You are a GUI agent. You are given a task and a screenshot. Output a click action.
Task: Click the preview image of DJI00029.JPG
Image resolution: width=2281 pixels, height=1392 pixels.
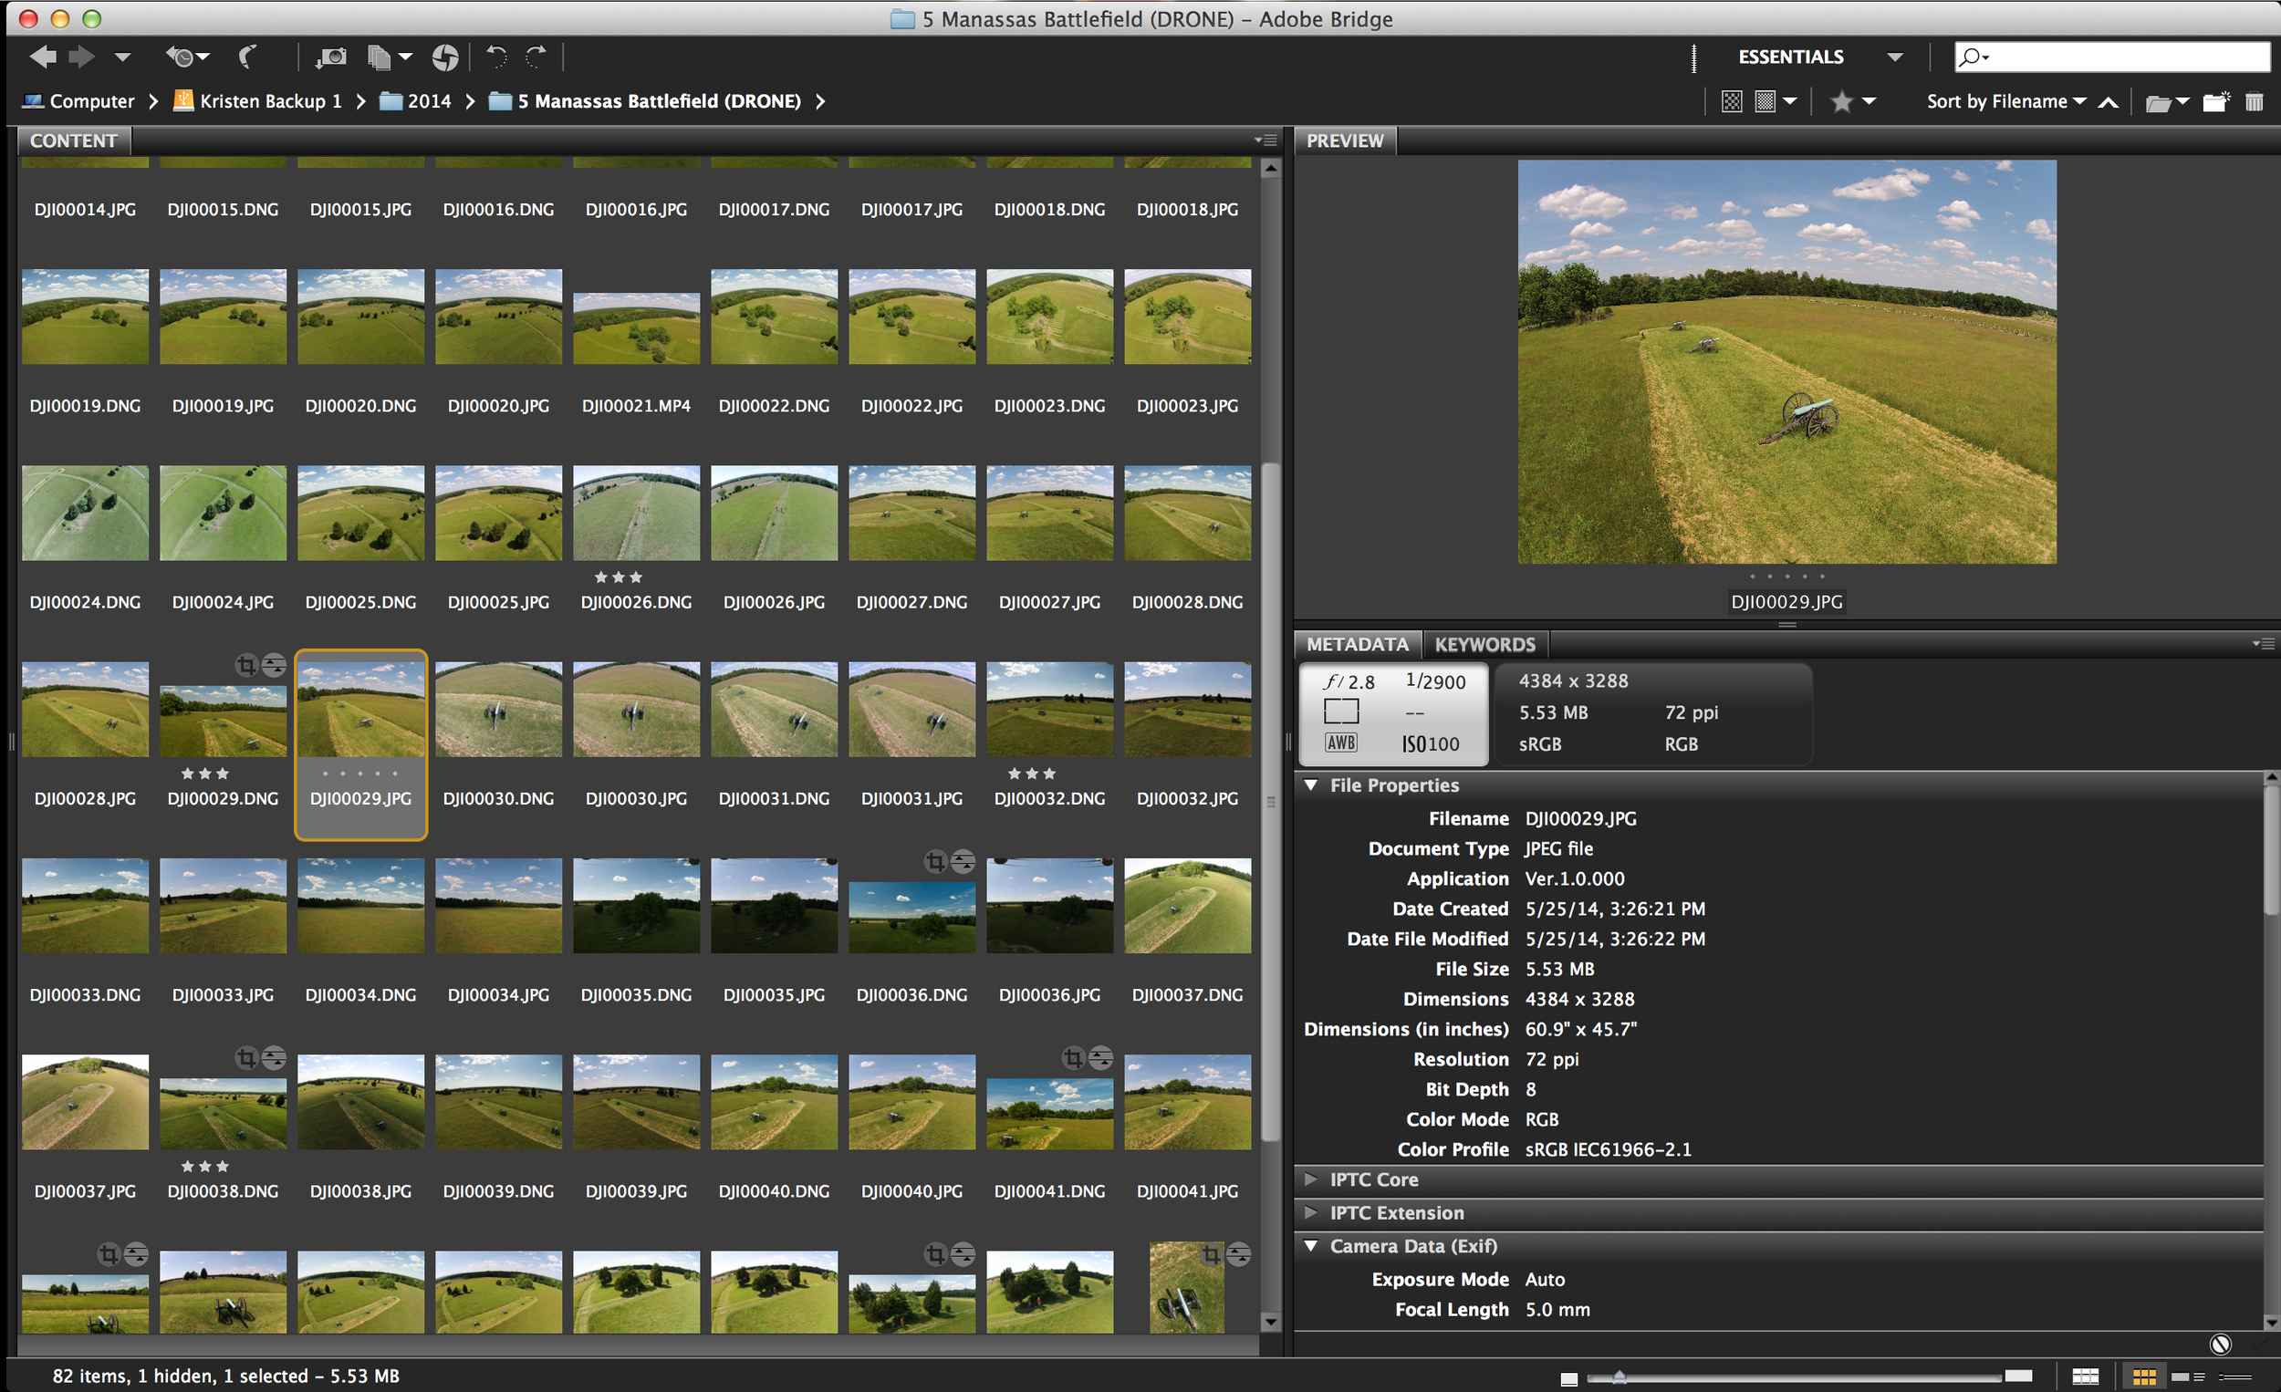[x=1786, y=362]
